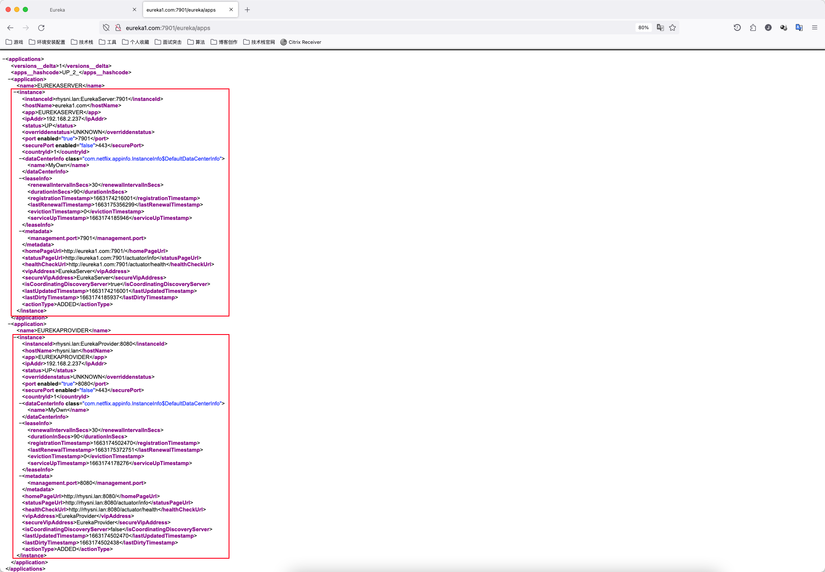Open a new tab with plus button
Screen dimensions: 825x572
247,10
